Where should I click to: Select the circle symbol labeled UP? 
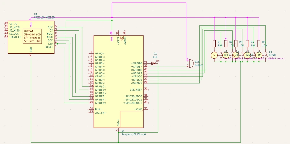coord(259,55)
